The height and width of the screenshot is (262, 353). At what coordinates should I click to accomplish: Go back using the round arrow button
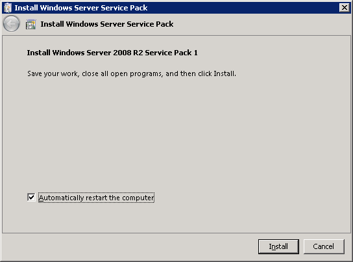pyautogui.click(x=11, y=23)
